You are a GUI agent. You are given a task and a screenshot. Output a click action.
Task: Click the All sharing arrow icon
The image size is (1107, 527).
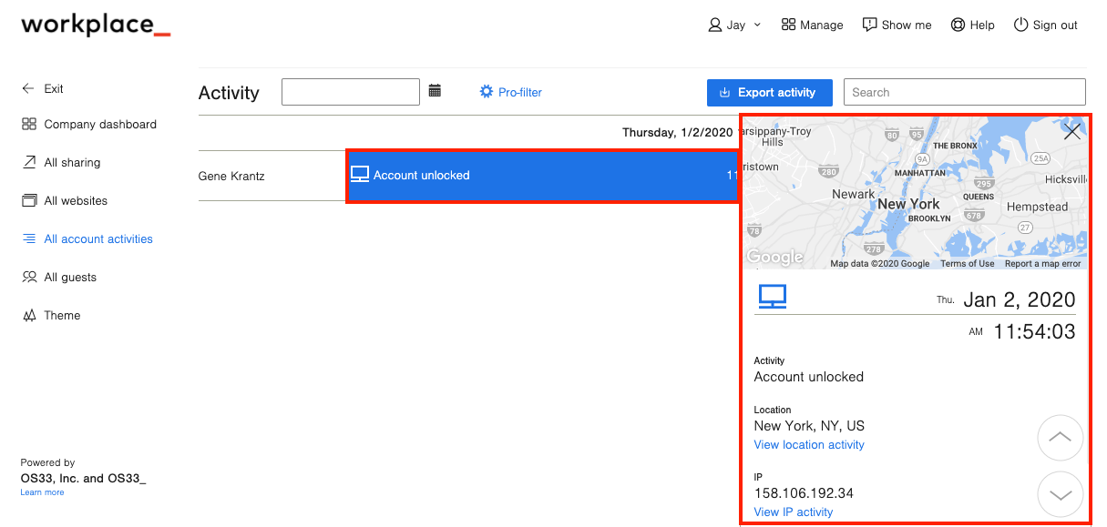pos(28,163)
